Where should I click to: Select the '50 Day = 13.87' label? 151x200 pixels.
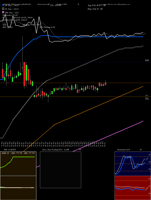(x=11, y=9)
